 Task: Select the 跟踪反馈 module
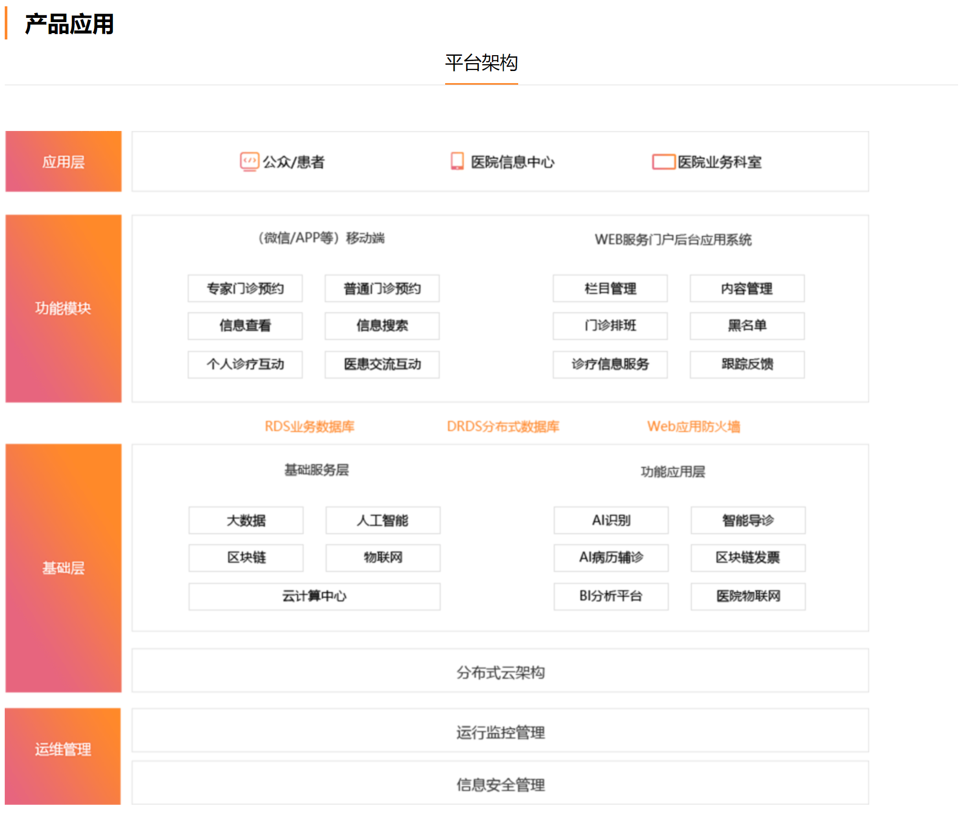[747, 365]
